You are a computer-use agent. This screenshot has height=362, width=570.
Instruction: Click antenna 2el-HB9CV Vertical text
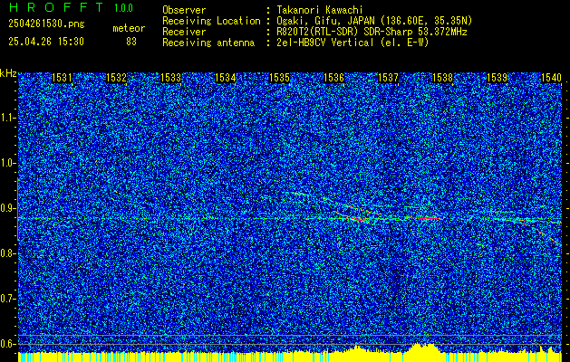[x=353, y=43]
